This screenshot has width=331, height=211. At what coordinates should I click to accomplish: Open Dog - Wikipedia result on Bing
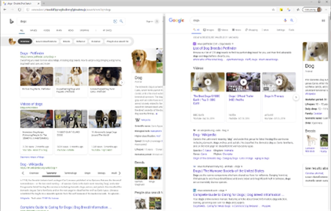click(31, 164)
